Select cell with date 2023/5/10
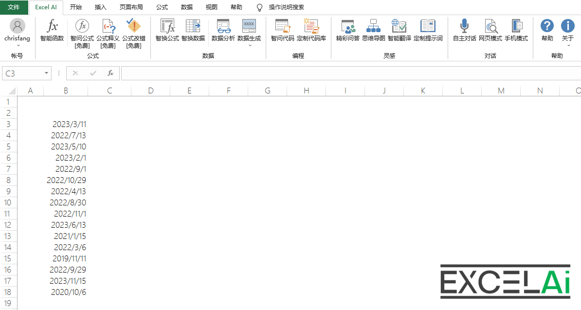This screenshot has height=310, width=581. (66, 146)
